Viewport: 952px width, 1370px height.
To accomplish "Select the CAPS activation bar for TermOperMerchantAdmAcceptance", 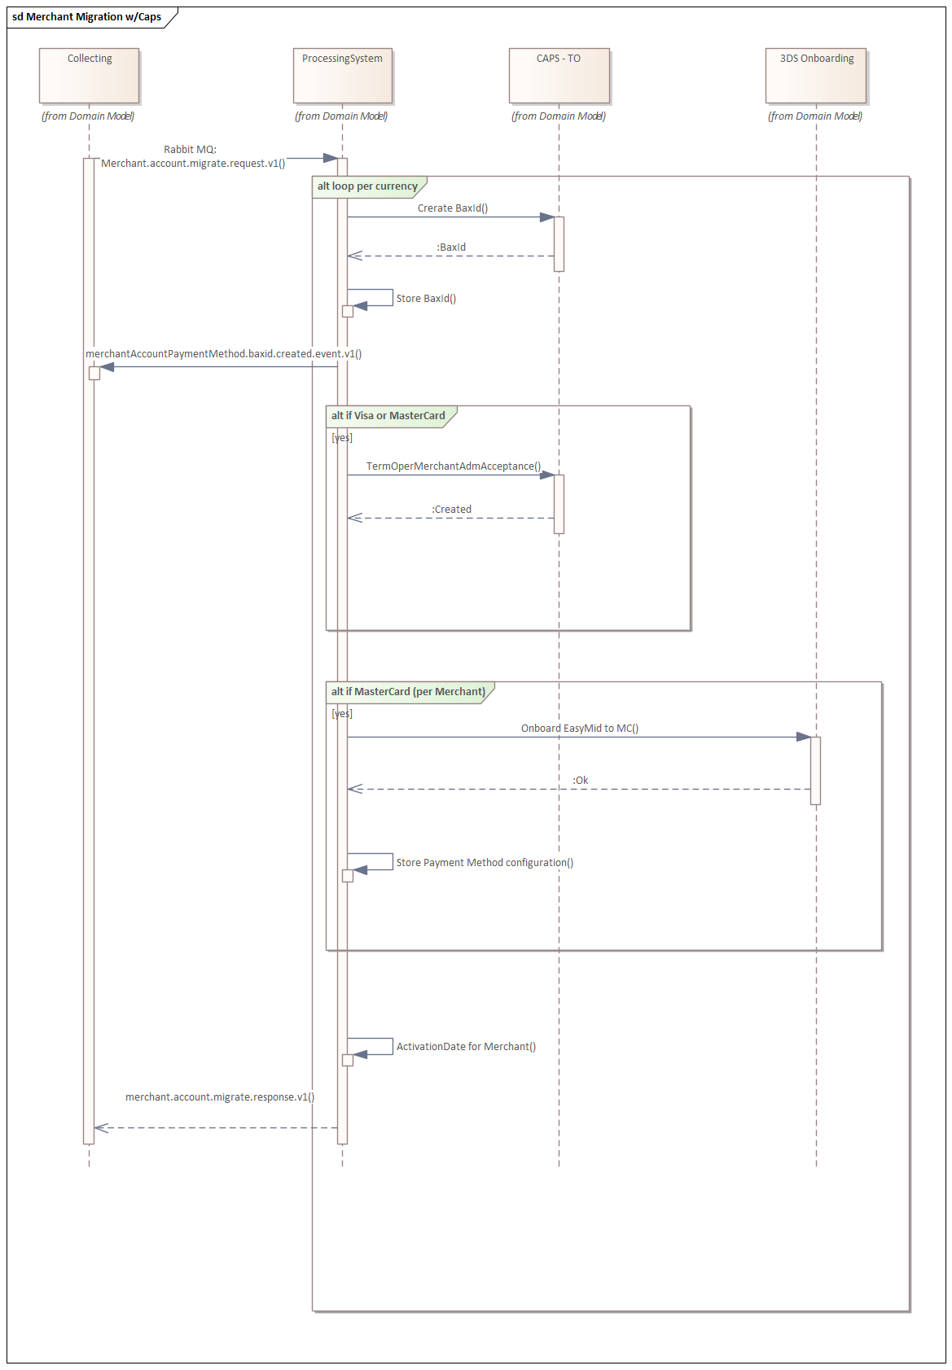I will 559,504.
